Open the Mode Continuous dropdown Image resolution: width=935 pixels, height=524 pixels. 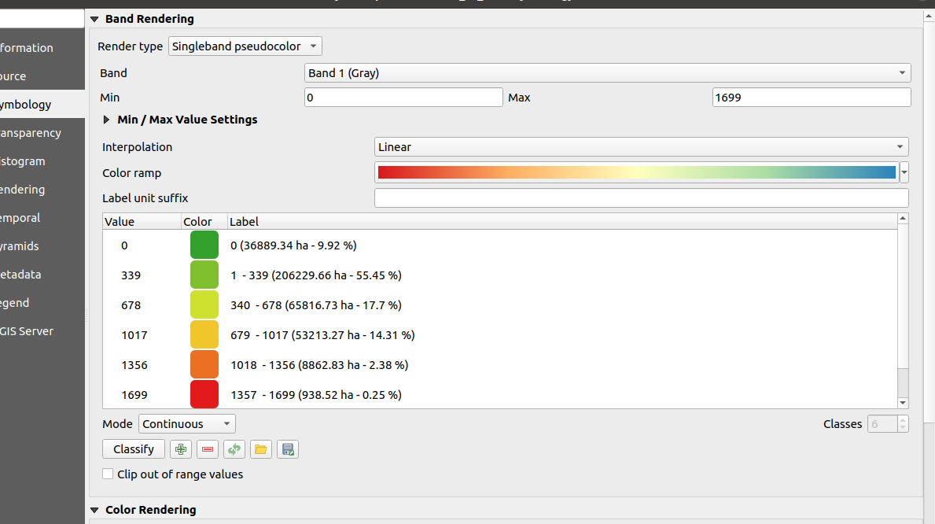click(187, 424)
